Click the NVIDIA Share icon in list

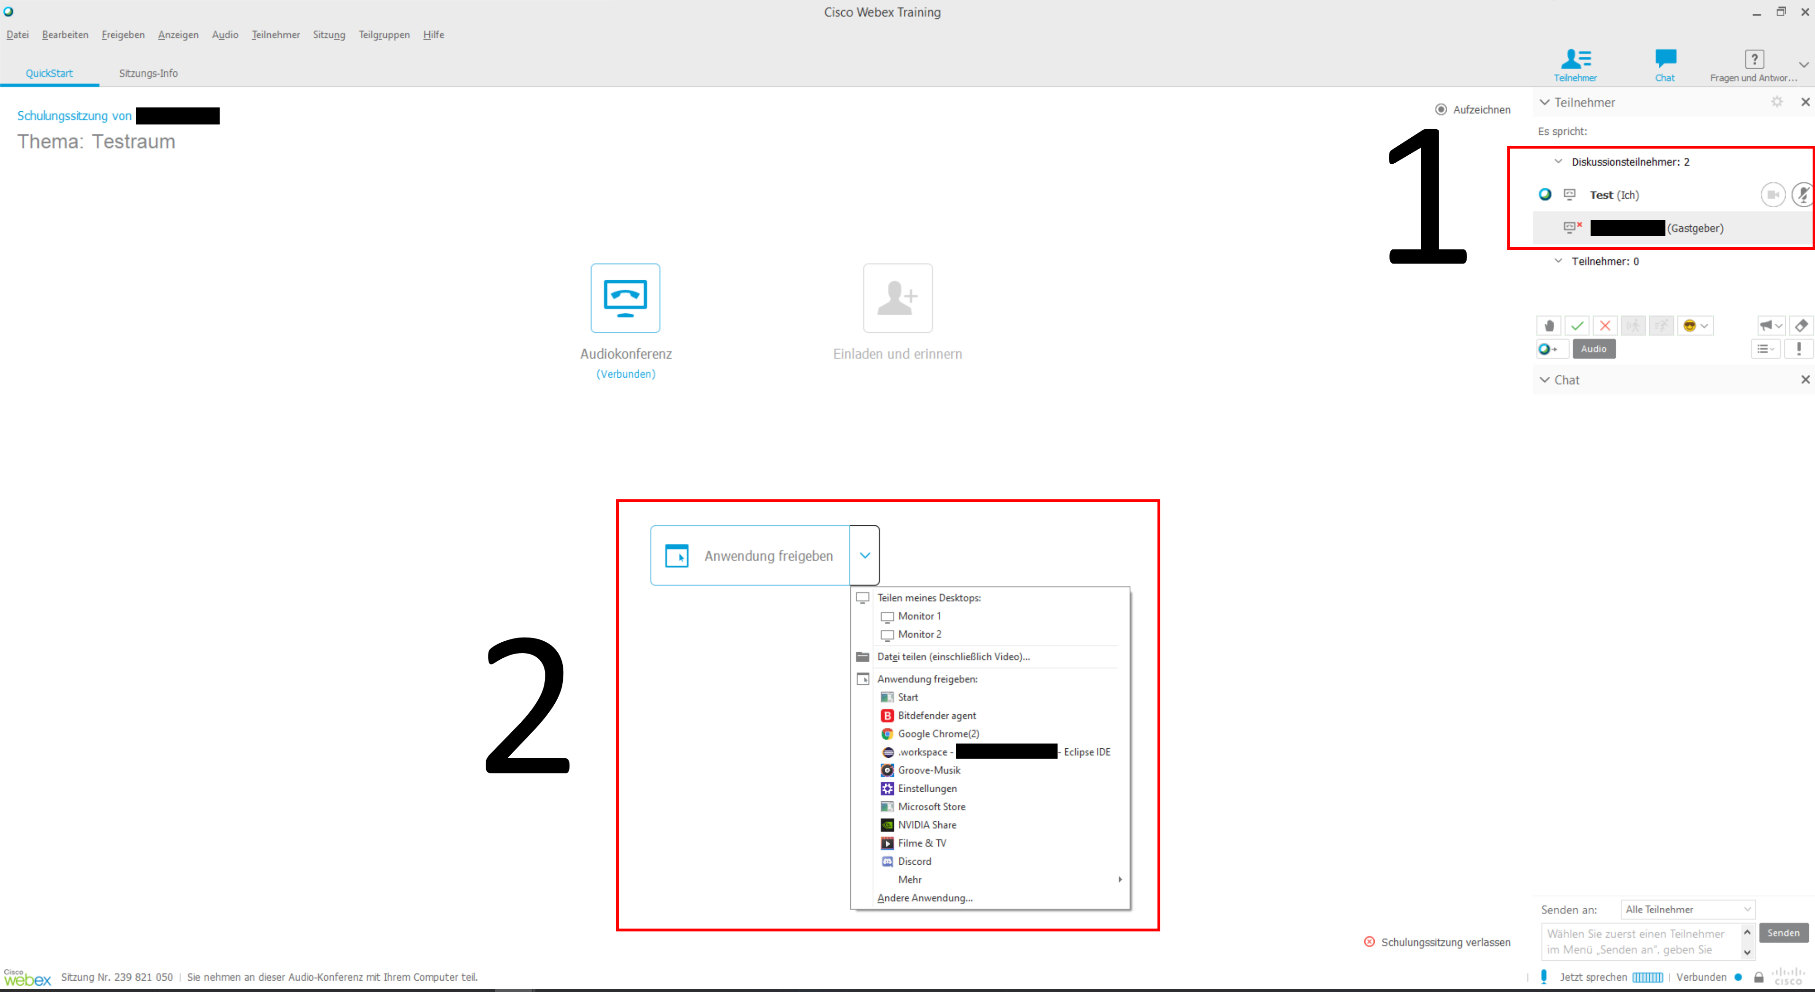tap(887, 824)
